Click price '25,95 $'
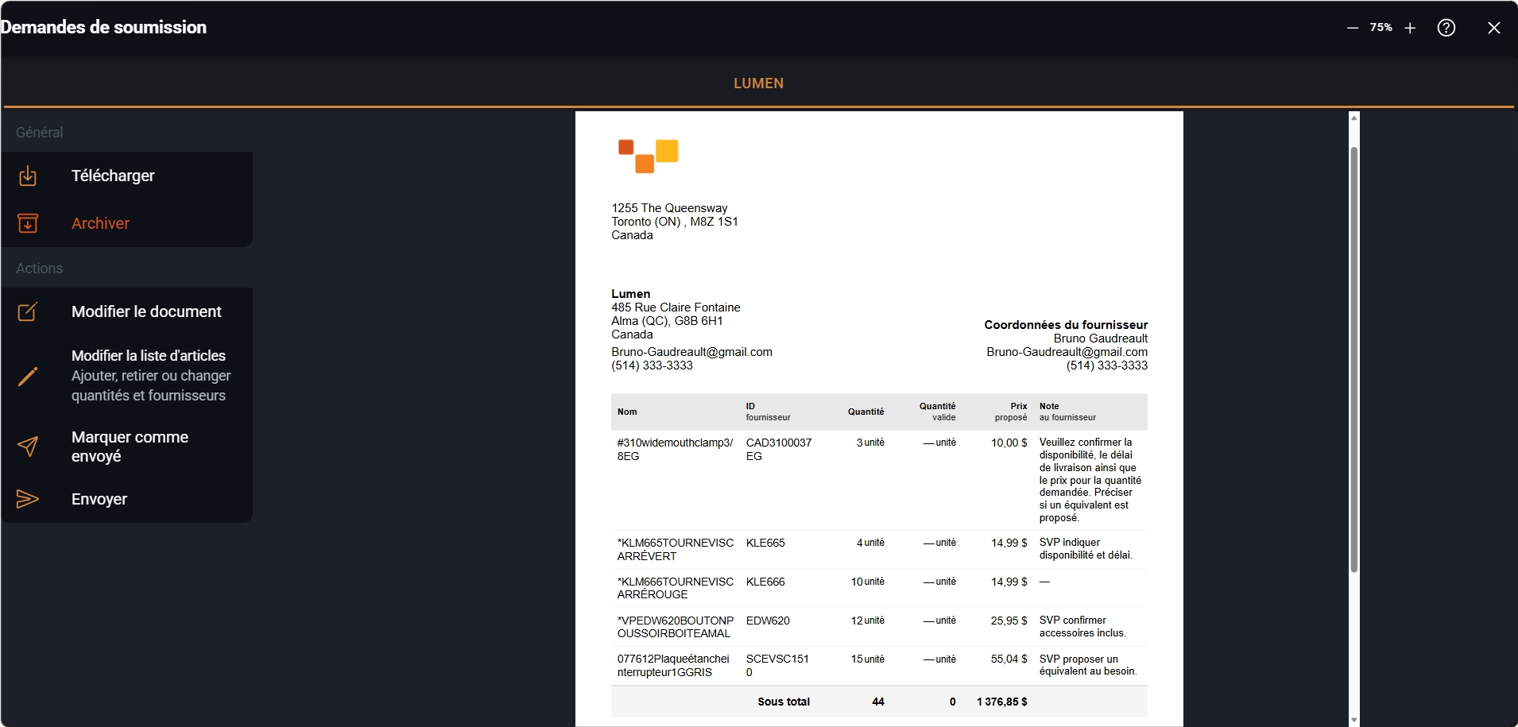 pos(1009,621)
